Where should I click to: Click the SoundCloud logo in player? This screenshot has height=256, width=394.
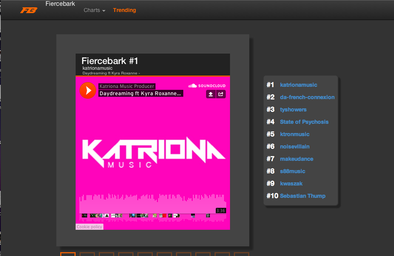tap(206, 86)
